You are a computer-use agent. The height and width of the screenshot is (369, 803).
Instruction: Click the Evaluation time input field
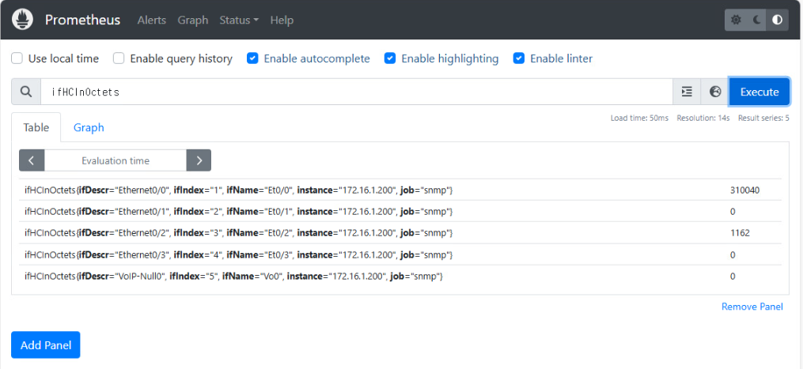(x=116, y=160)
